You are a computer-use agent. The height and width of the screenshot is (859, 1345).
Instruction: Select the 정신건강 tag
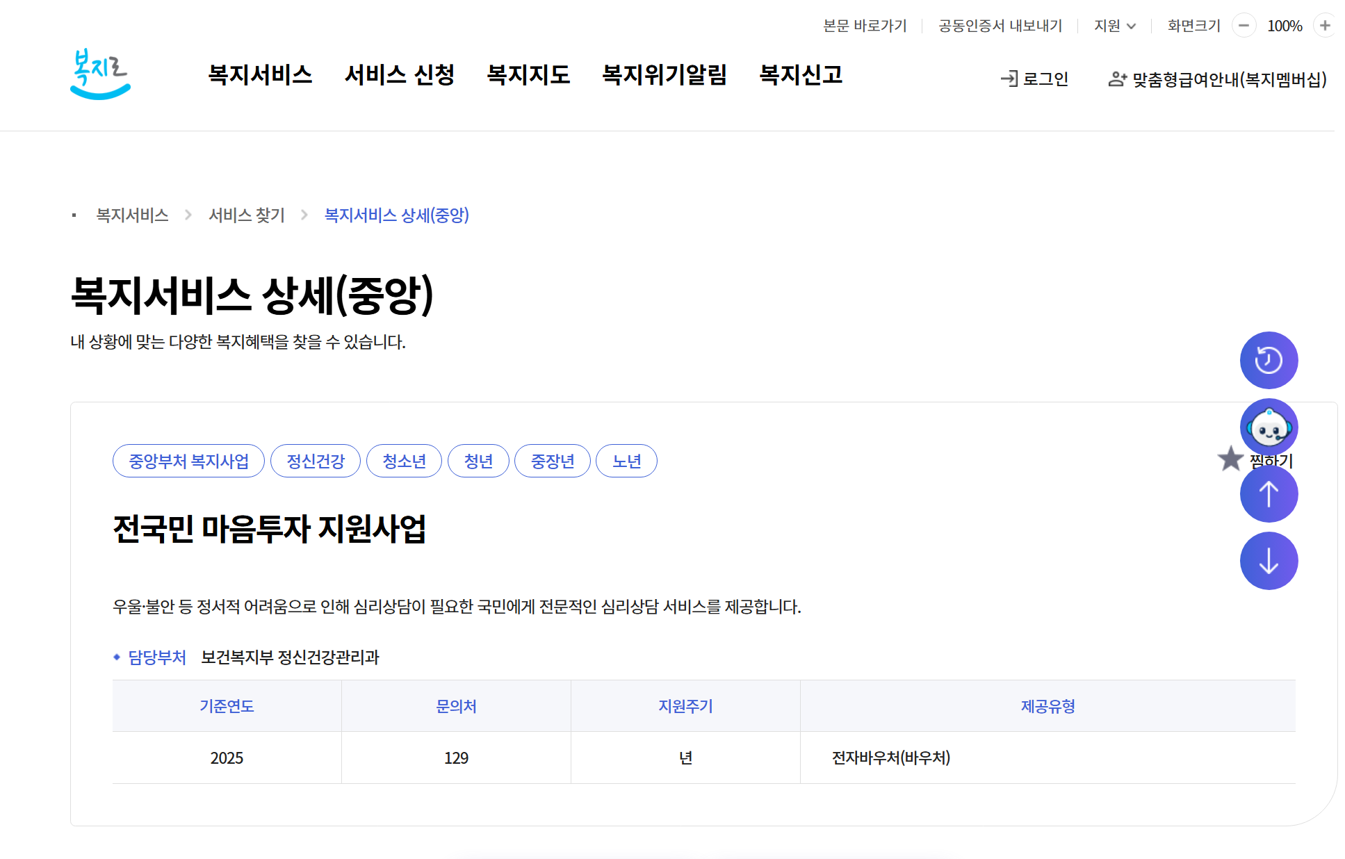click(316, 461)
